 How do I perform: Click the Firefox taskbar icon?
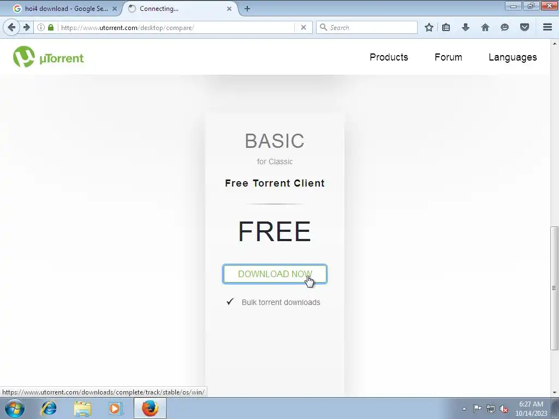[150, 408]
